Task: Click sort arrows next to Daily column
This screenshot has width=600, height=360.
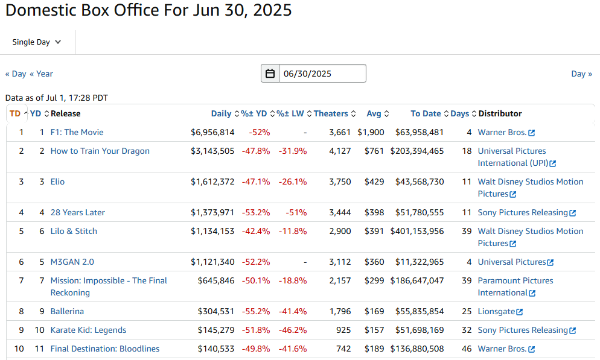Action: pyautogui.click(x=237, y=113)
